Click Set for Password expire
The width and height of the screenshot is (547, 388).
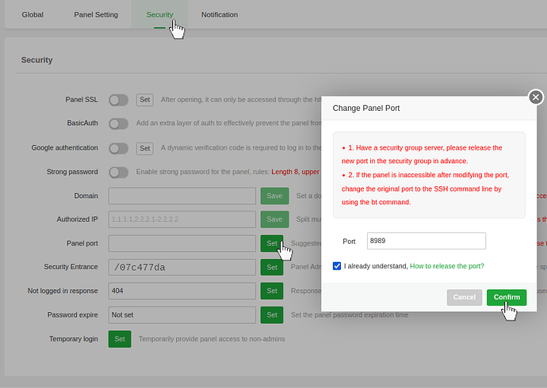[x=271, y=315]
